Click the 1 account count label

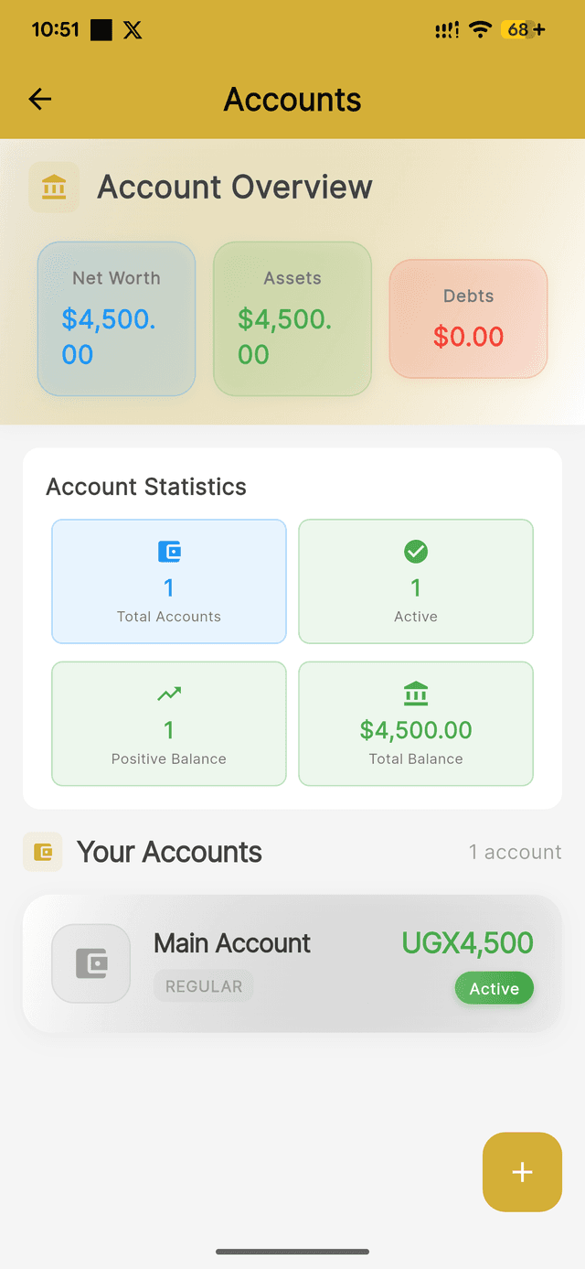coord(515,852)
